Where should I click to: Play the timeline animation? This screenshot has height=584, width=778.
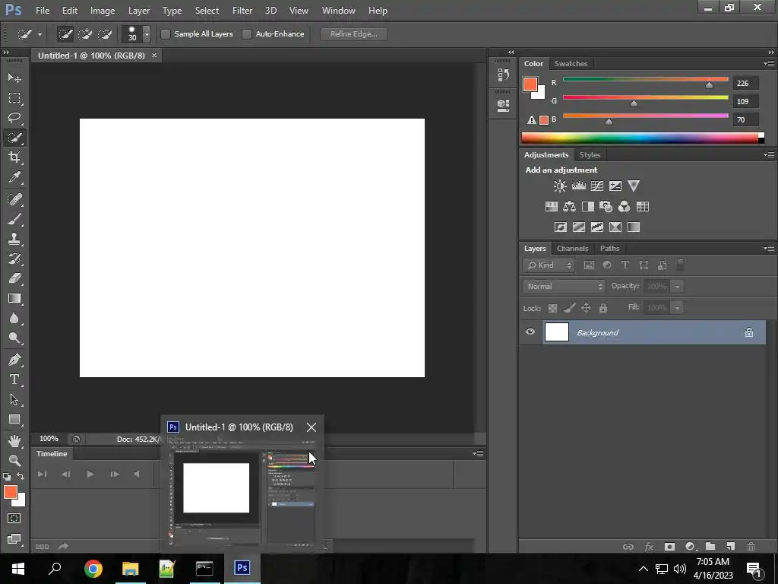(90, 474)
